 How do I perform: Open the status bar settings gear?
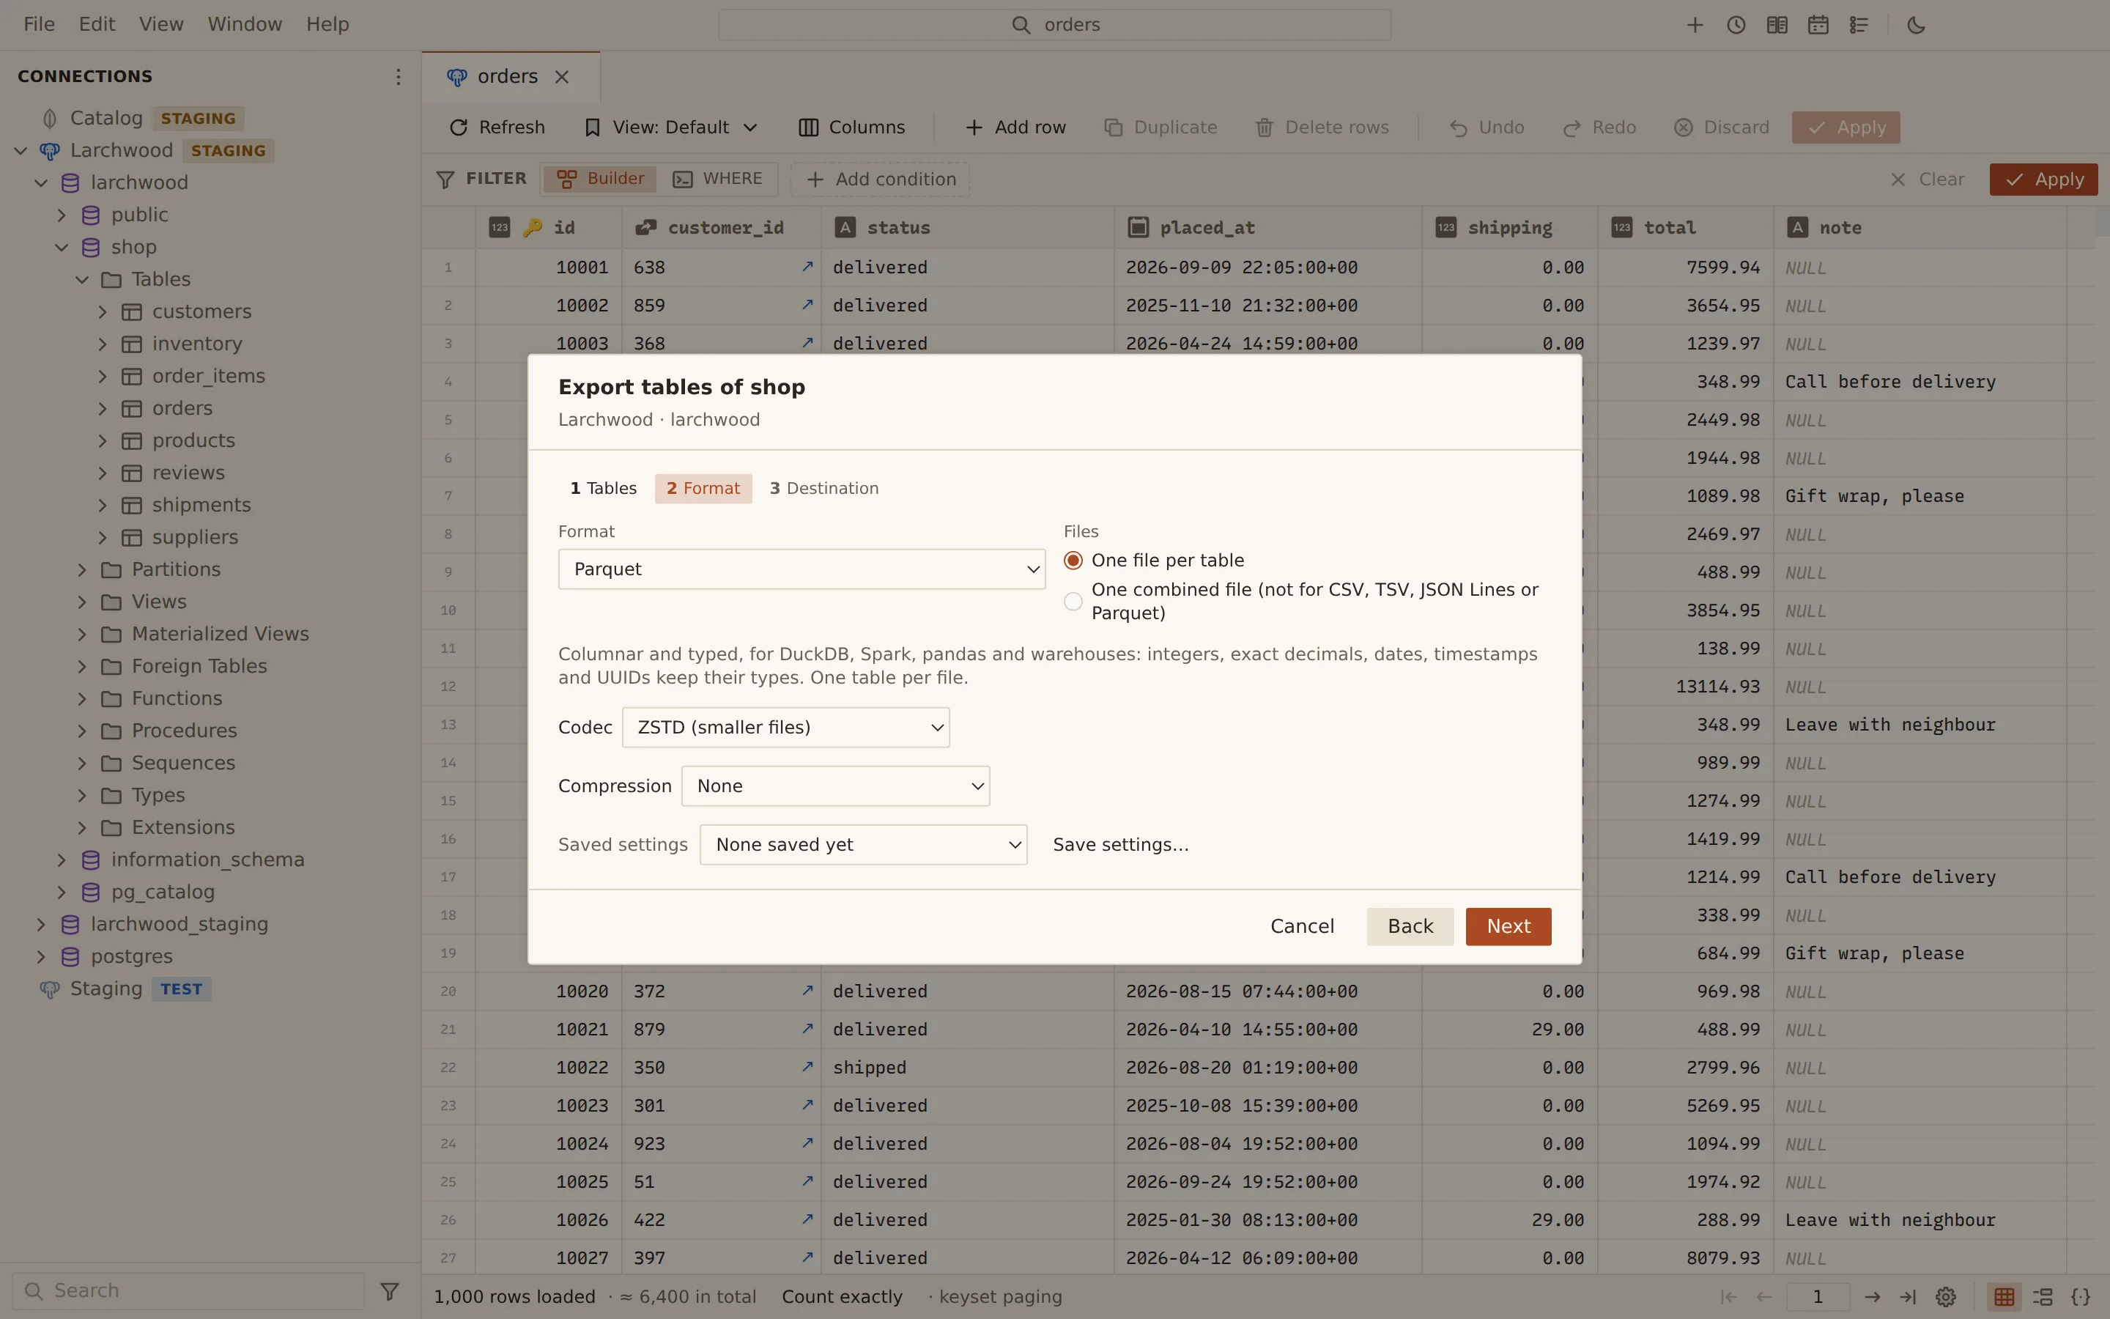1946,1296
